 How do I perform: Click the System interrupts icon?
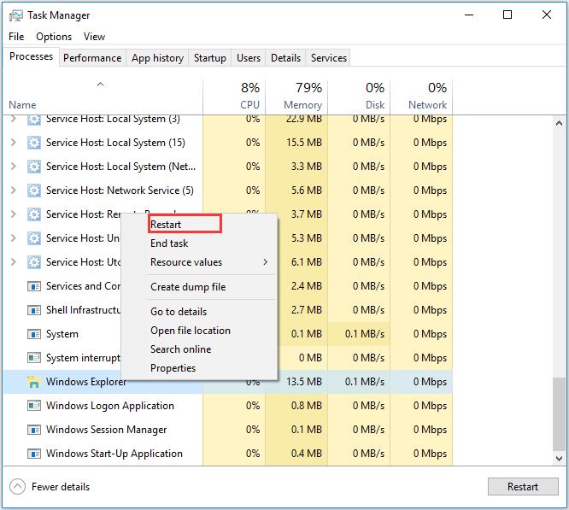coord(34,358)
